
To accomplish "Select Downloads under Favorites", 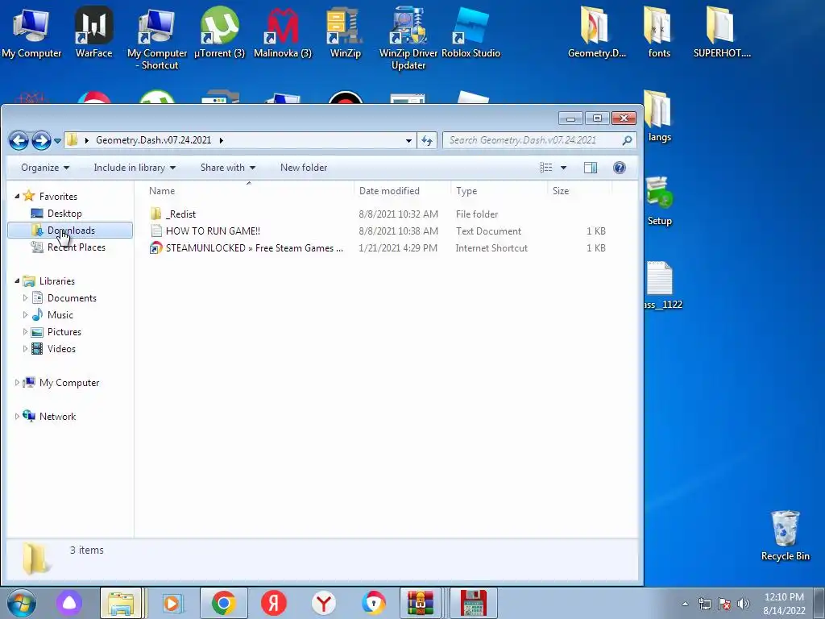I will click(71, 231).
